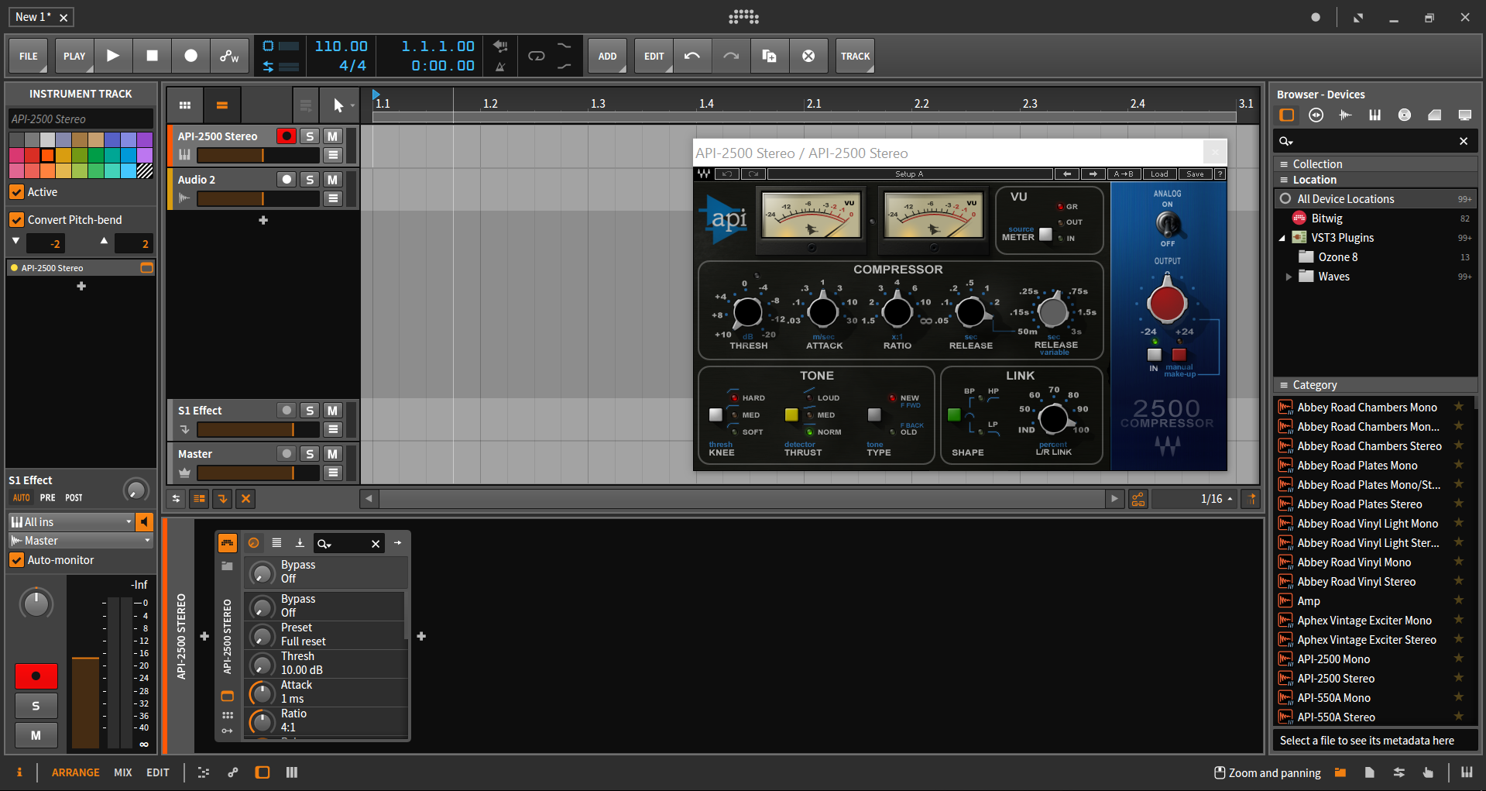Switch to the MIX view tab
Image resolution: width=1486 pixels, height=791 pixels.
(122, 772)
